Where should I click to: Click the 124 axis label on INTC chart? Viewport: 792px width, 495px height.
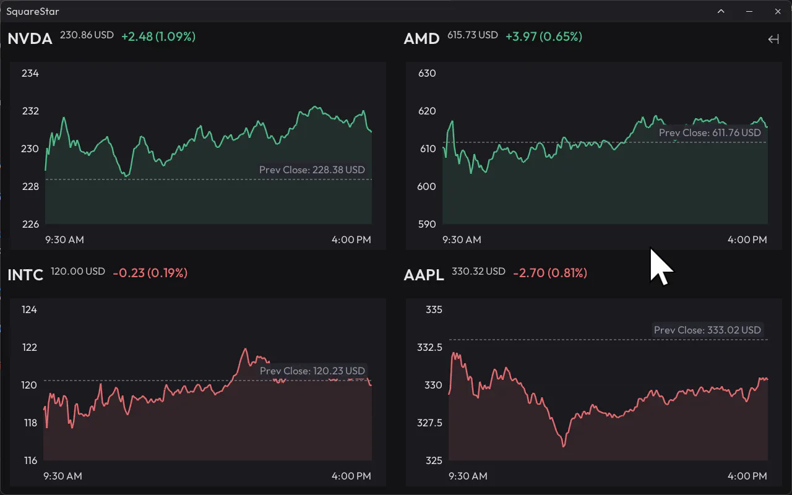coord(29,309)
